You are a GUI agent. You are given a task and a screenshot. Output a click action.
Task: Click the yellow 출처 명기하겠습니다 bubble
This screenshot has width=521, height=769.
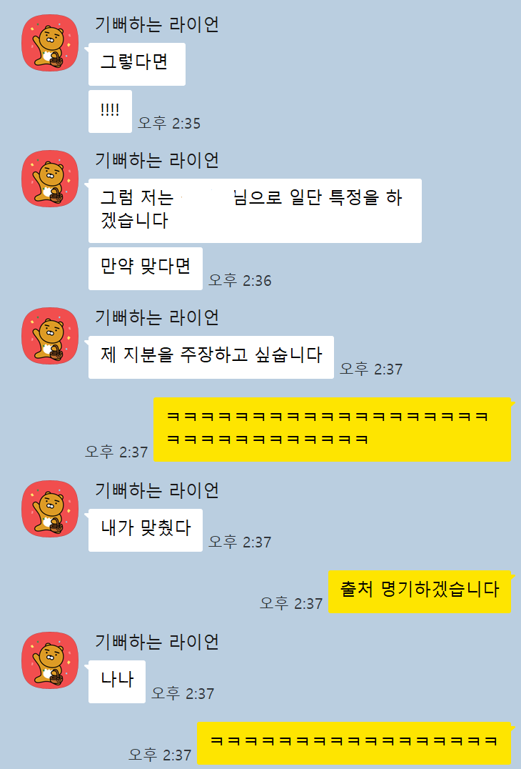point(420,592)
